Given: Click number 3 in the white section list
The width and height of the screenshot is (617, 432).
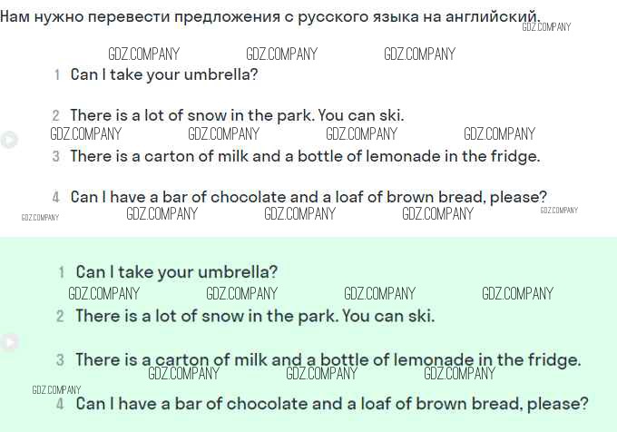Looking at the screenshot, I should (56, 157).
